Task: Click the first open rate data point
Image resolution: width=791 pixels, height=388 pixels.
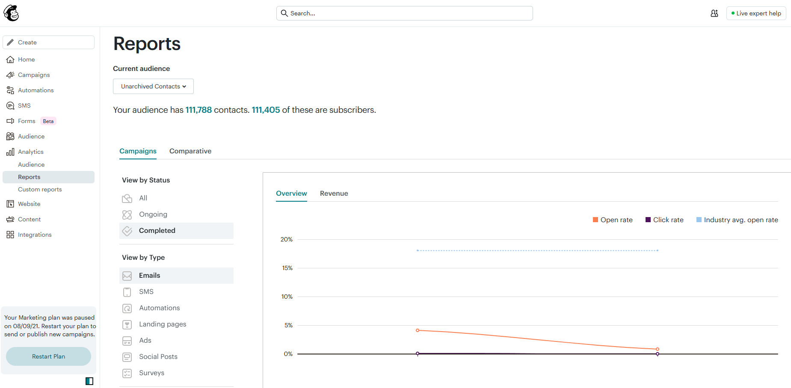Action: [418, 330]
